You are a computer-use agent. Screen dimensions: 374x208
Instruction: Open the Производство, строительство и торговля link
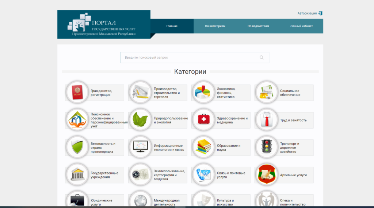(167, 93)
